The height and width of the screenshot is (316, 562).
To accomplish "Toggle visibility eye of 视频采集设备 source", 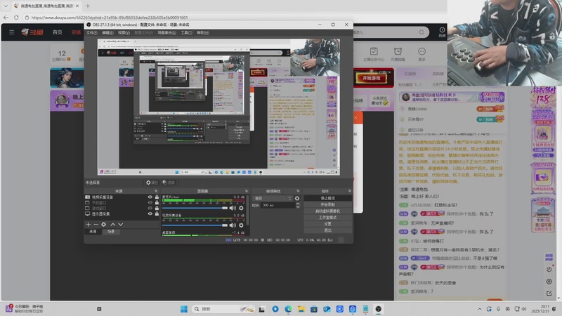I will point(150,197).
